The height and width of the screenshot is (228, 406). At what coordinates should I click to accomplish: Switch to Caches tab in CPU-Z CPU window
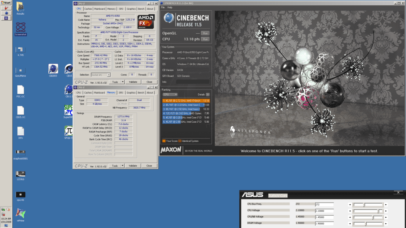pos(88,9)
